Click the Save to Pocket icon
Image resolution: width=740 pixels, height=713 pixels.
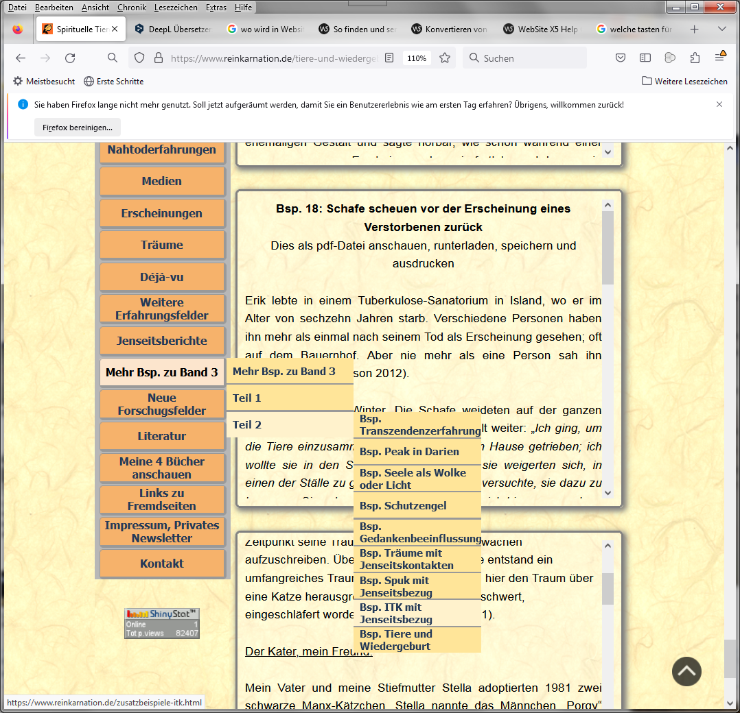coord(621,58)
